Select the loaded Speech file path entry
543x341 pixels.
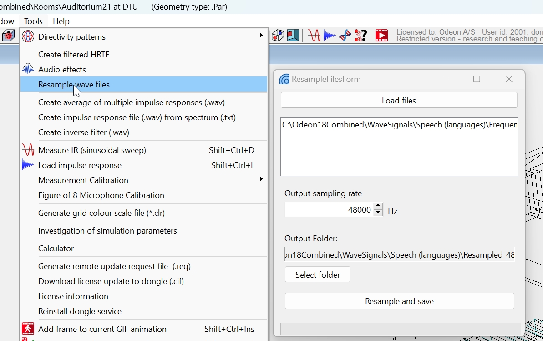tap(399, 125)
